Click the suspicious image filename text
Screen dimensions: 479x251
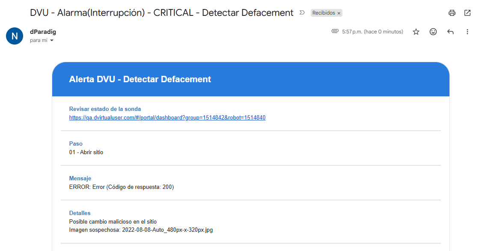coord(167,230)
